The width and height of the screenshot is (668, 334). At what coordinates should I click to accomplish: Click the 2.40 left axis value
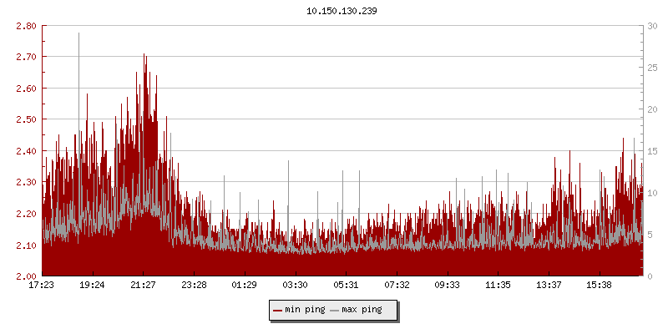tap(26, 151)
